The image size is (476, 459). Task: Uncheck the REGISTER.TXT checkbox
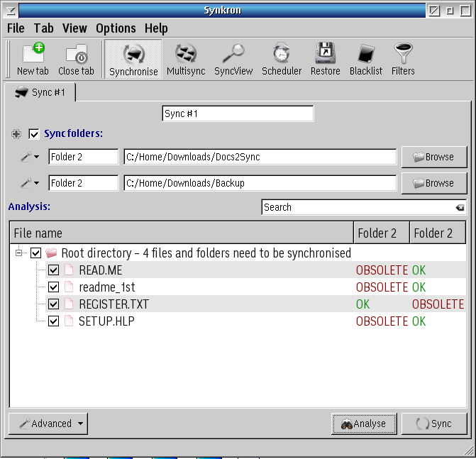(x=53, y=304)
